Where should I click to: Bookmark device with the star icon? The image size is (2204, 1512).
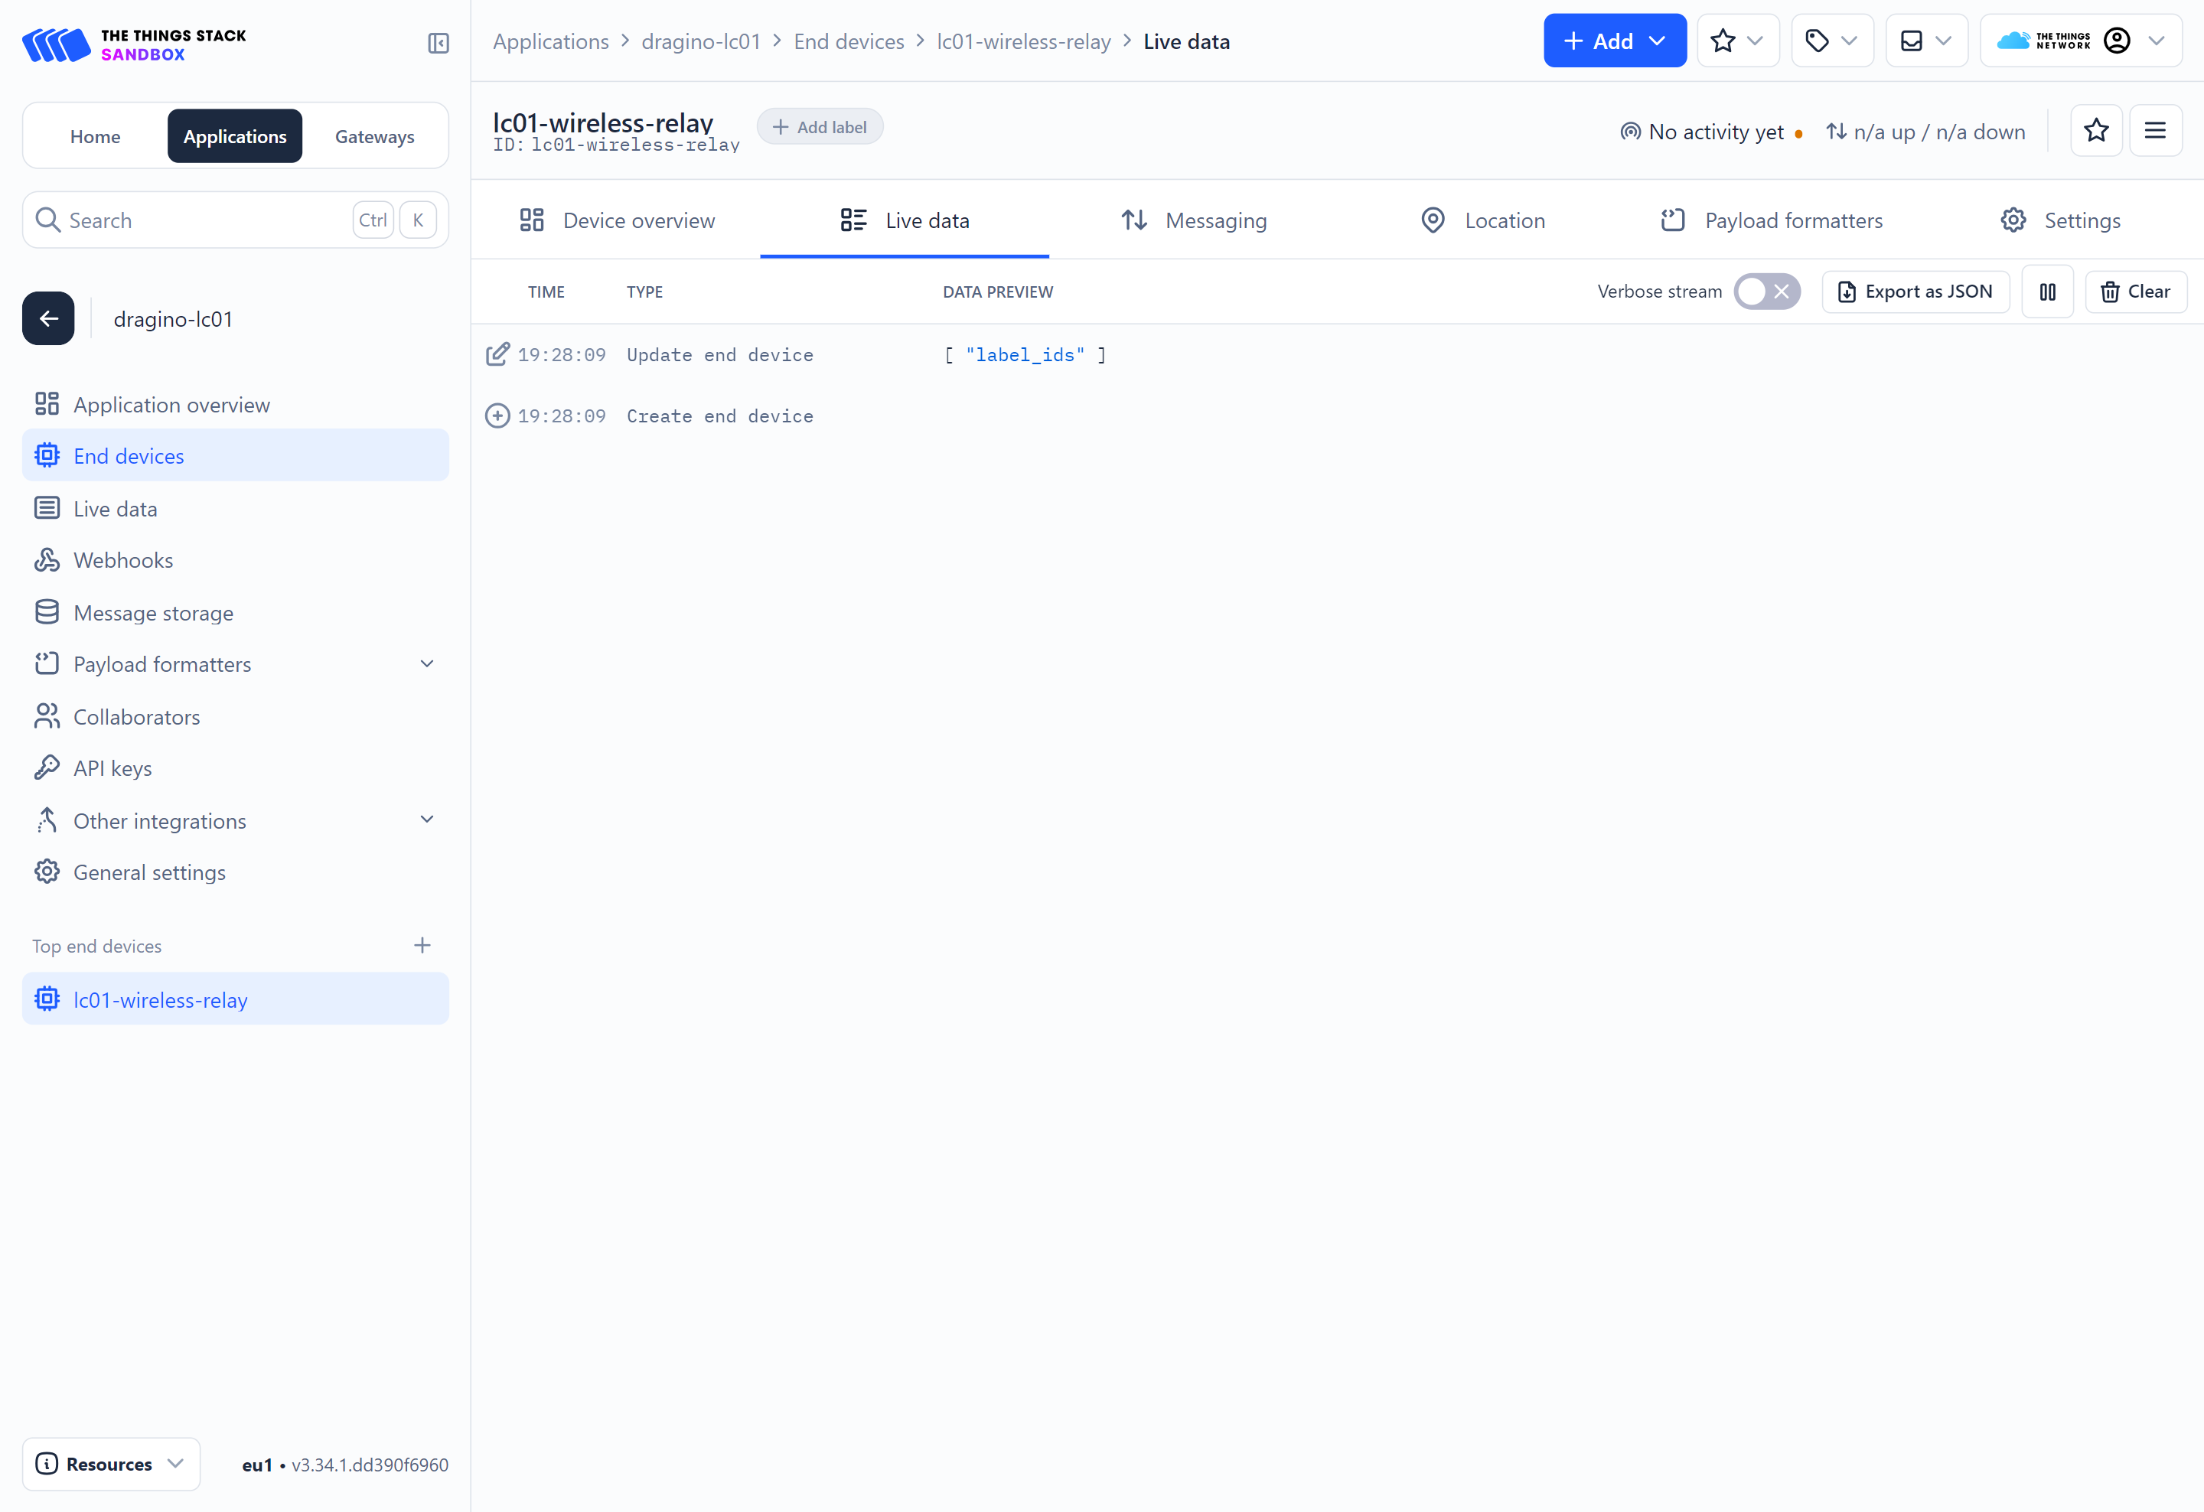[2096, 131]
